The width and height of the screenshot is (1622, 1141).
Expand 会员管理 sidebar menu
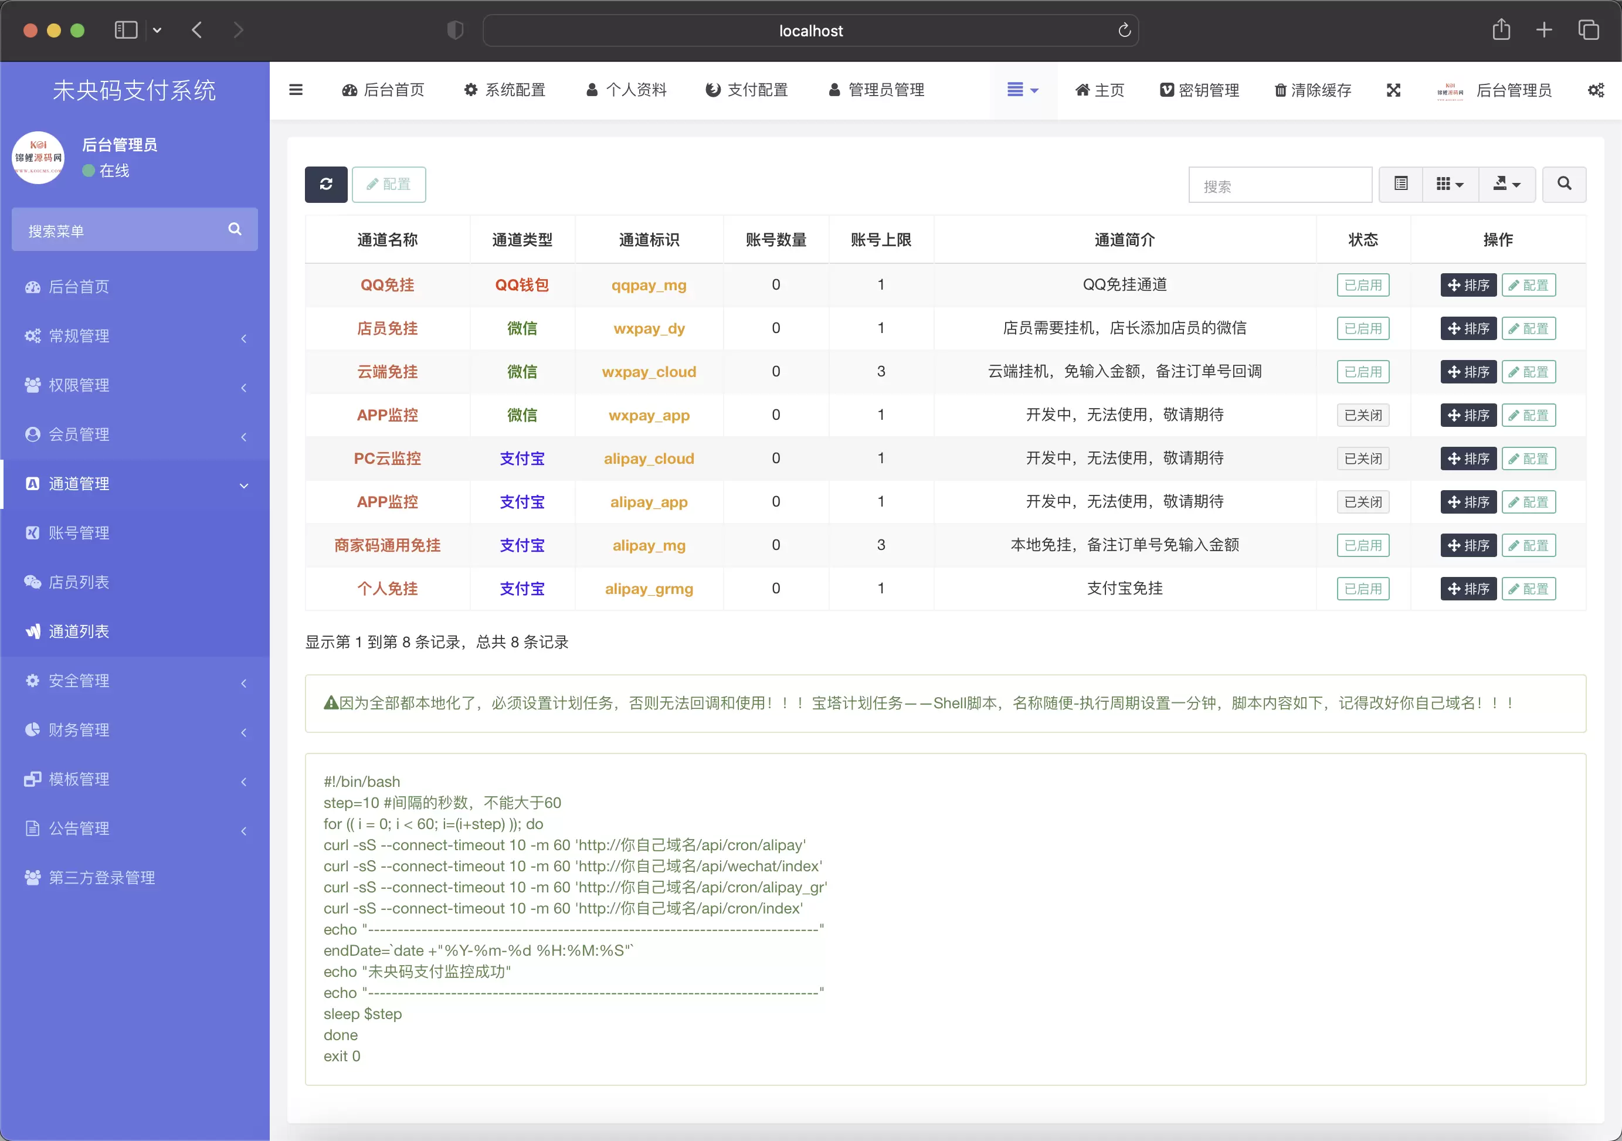(135, 434)
